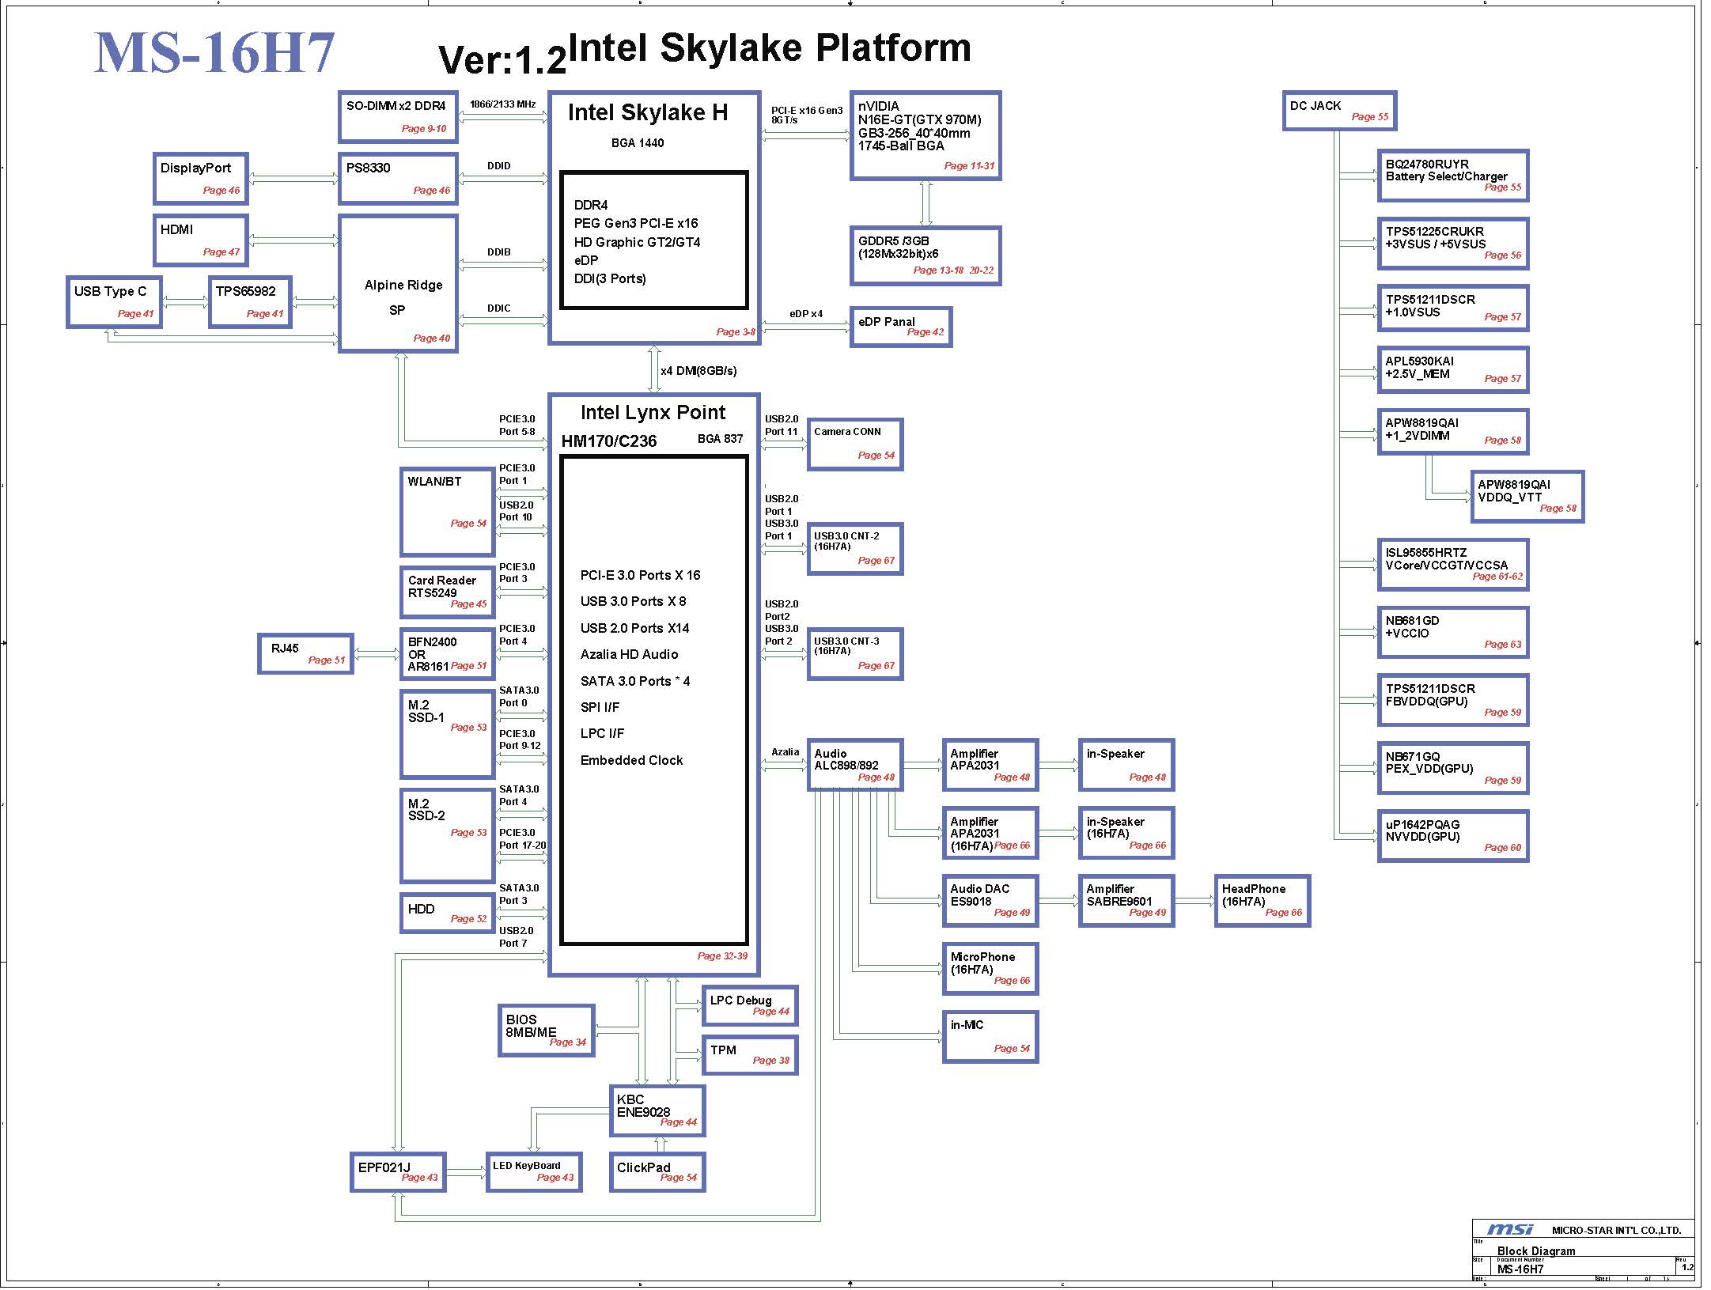Click the 1866/2133 MHz memory speed label
The height and width of the screenshot is (1290, 1711).
point(502,104)
